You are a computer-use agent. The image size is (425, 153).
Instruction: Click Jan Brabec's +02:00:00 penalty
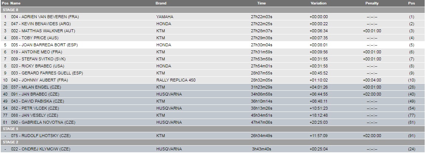(372, 94)
